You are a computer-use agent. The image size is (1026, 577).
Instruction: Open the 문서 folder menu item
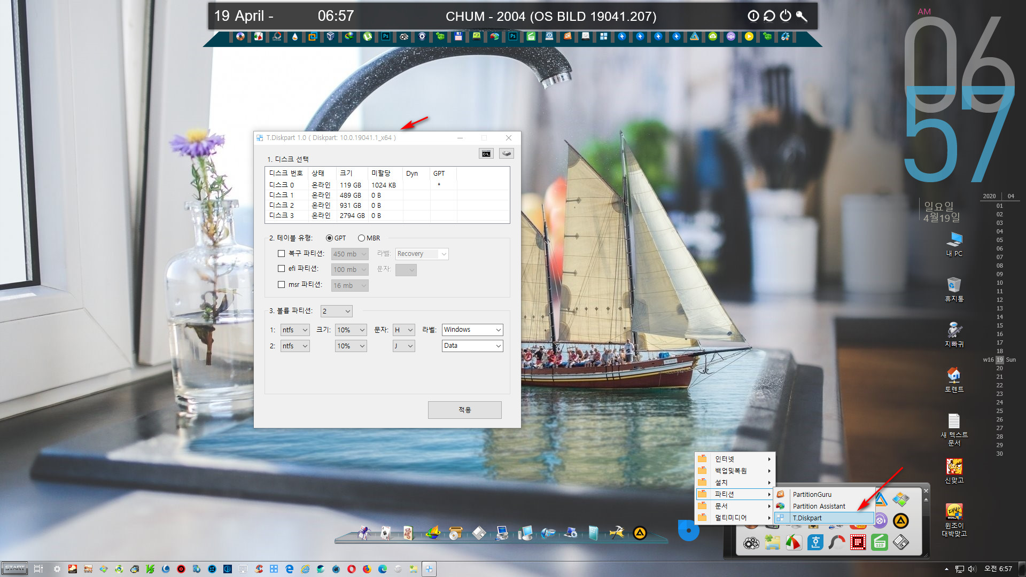coord(735,506)
